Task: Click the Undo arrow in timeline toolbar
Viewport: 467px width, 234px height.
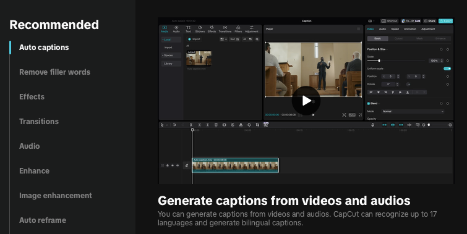Action: pyautogui.click(x=174, y=125)
